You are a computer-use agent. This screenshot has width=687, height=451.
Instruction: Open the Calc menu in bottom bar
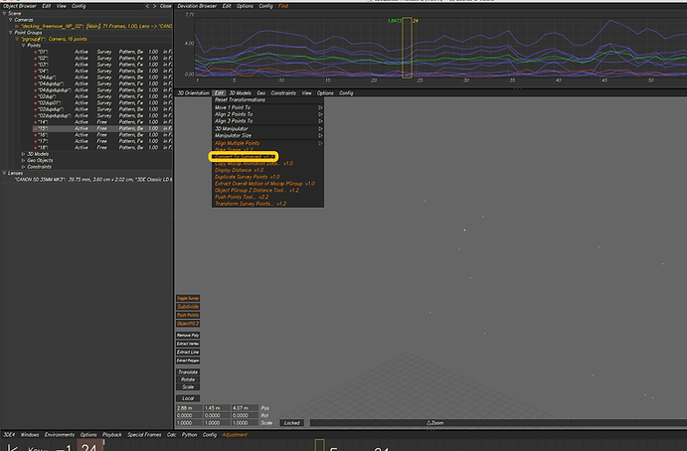click(x=171, y=435)
